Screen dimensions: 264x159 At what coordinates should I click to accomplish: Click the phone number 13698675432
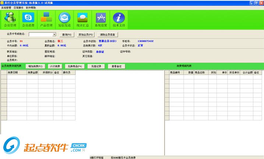pyautogui.click(x=145, y=41)
